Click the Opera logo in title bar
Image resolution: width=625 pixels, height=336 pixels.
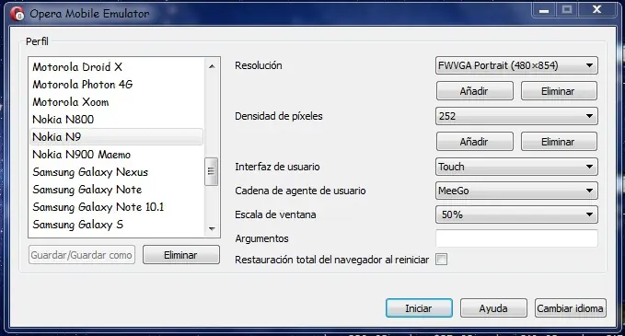pyautogui.click(x=17, y=14)
